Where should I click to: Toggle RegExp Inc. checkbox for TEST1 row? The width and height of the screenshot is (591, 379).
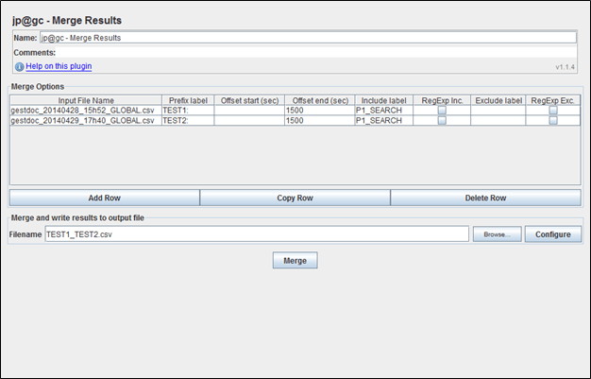point(441,111)
